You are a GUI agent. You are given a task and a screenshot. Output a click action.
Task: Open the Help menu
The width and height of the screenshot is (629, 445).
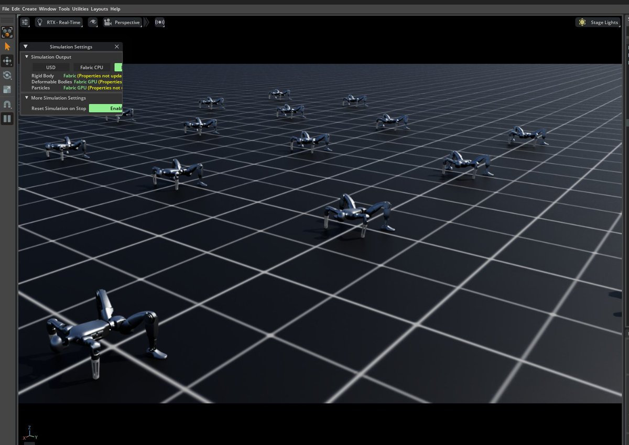coord(115,9)
